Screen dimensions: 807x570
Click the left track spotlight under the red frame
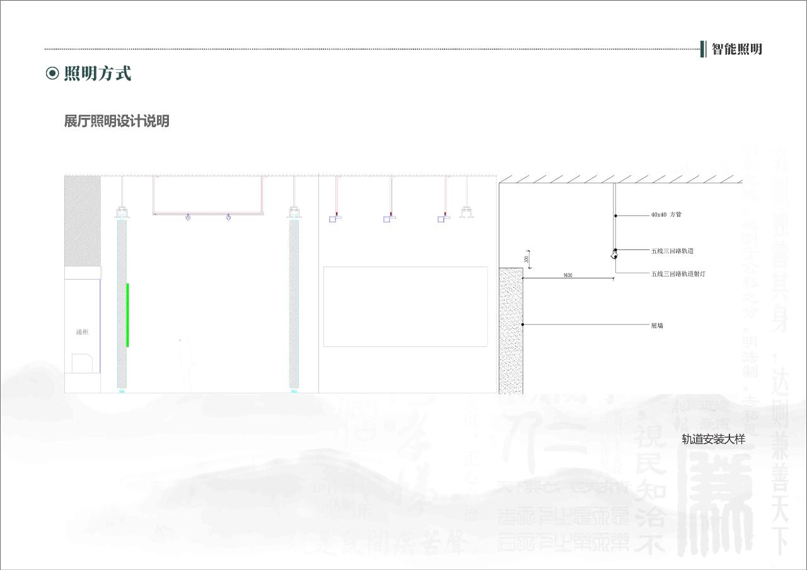tap(188, 218)
